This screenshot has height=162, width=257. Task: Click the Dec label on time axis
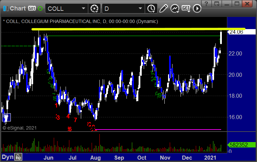point(187,158)
